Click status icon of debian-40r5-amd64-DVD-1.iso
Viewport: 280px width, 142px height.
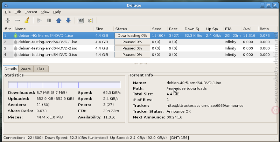point(16,35)
